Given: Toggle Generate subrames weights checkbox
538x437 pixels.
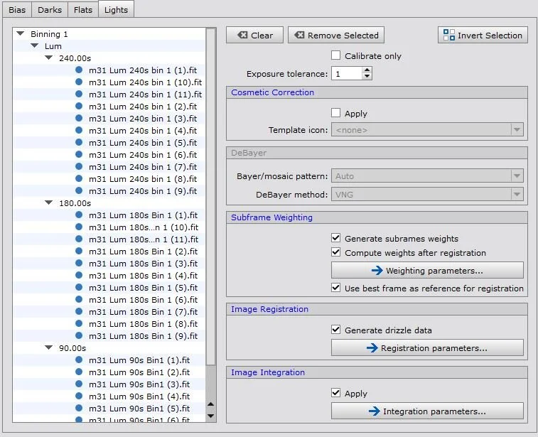Looking at the screenshot, I should [x=336, y=238].
